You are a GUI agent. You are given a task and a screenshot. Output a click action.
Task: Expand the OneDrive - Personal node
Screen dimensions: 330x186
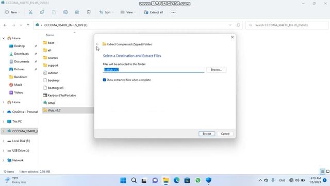4,112
